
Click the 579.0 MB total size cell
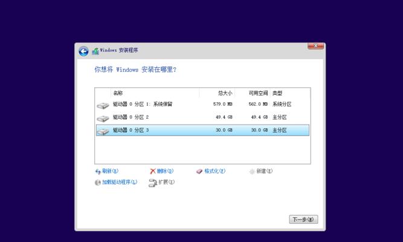(222, 104)
